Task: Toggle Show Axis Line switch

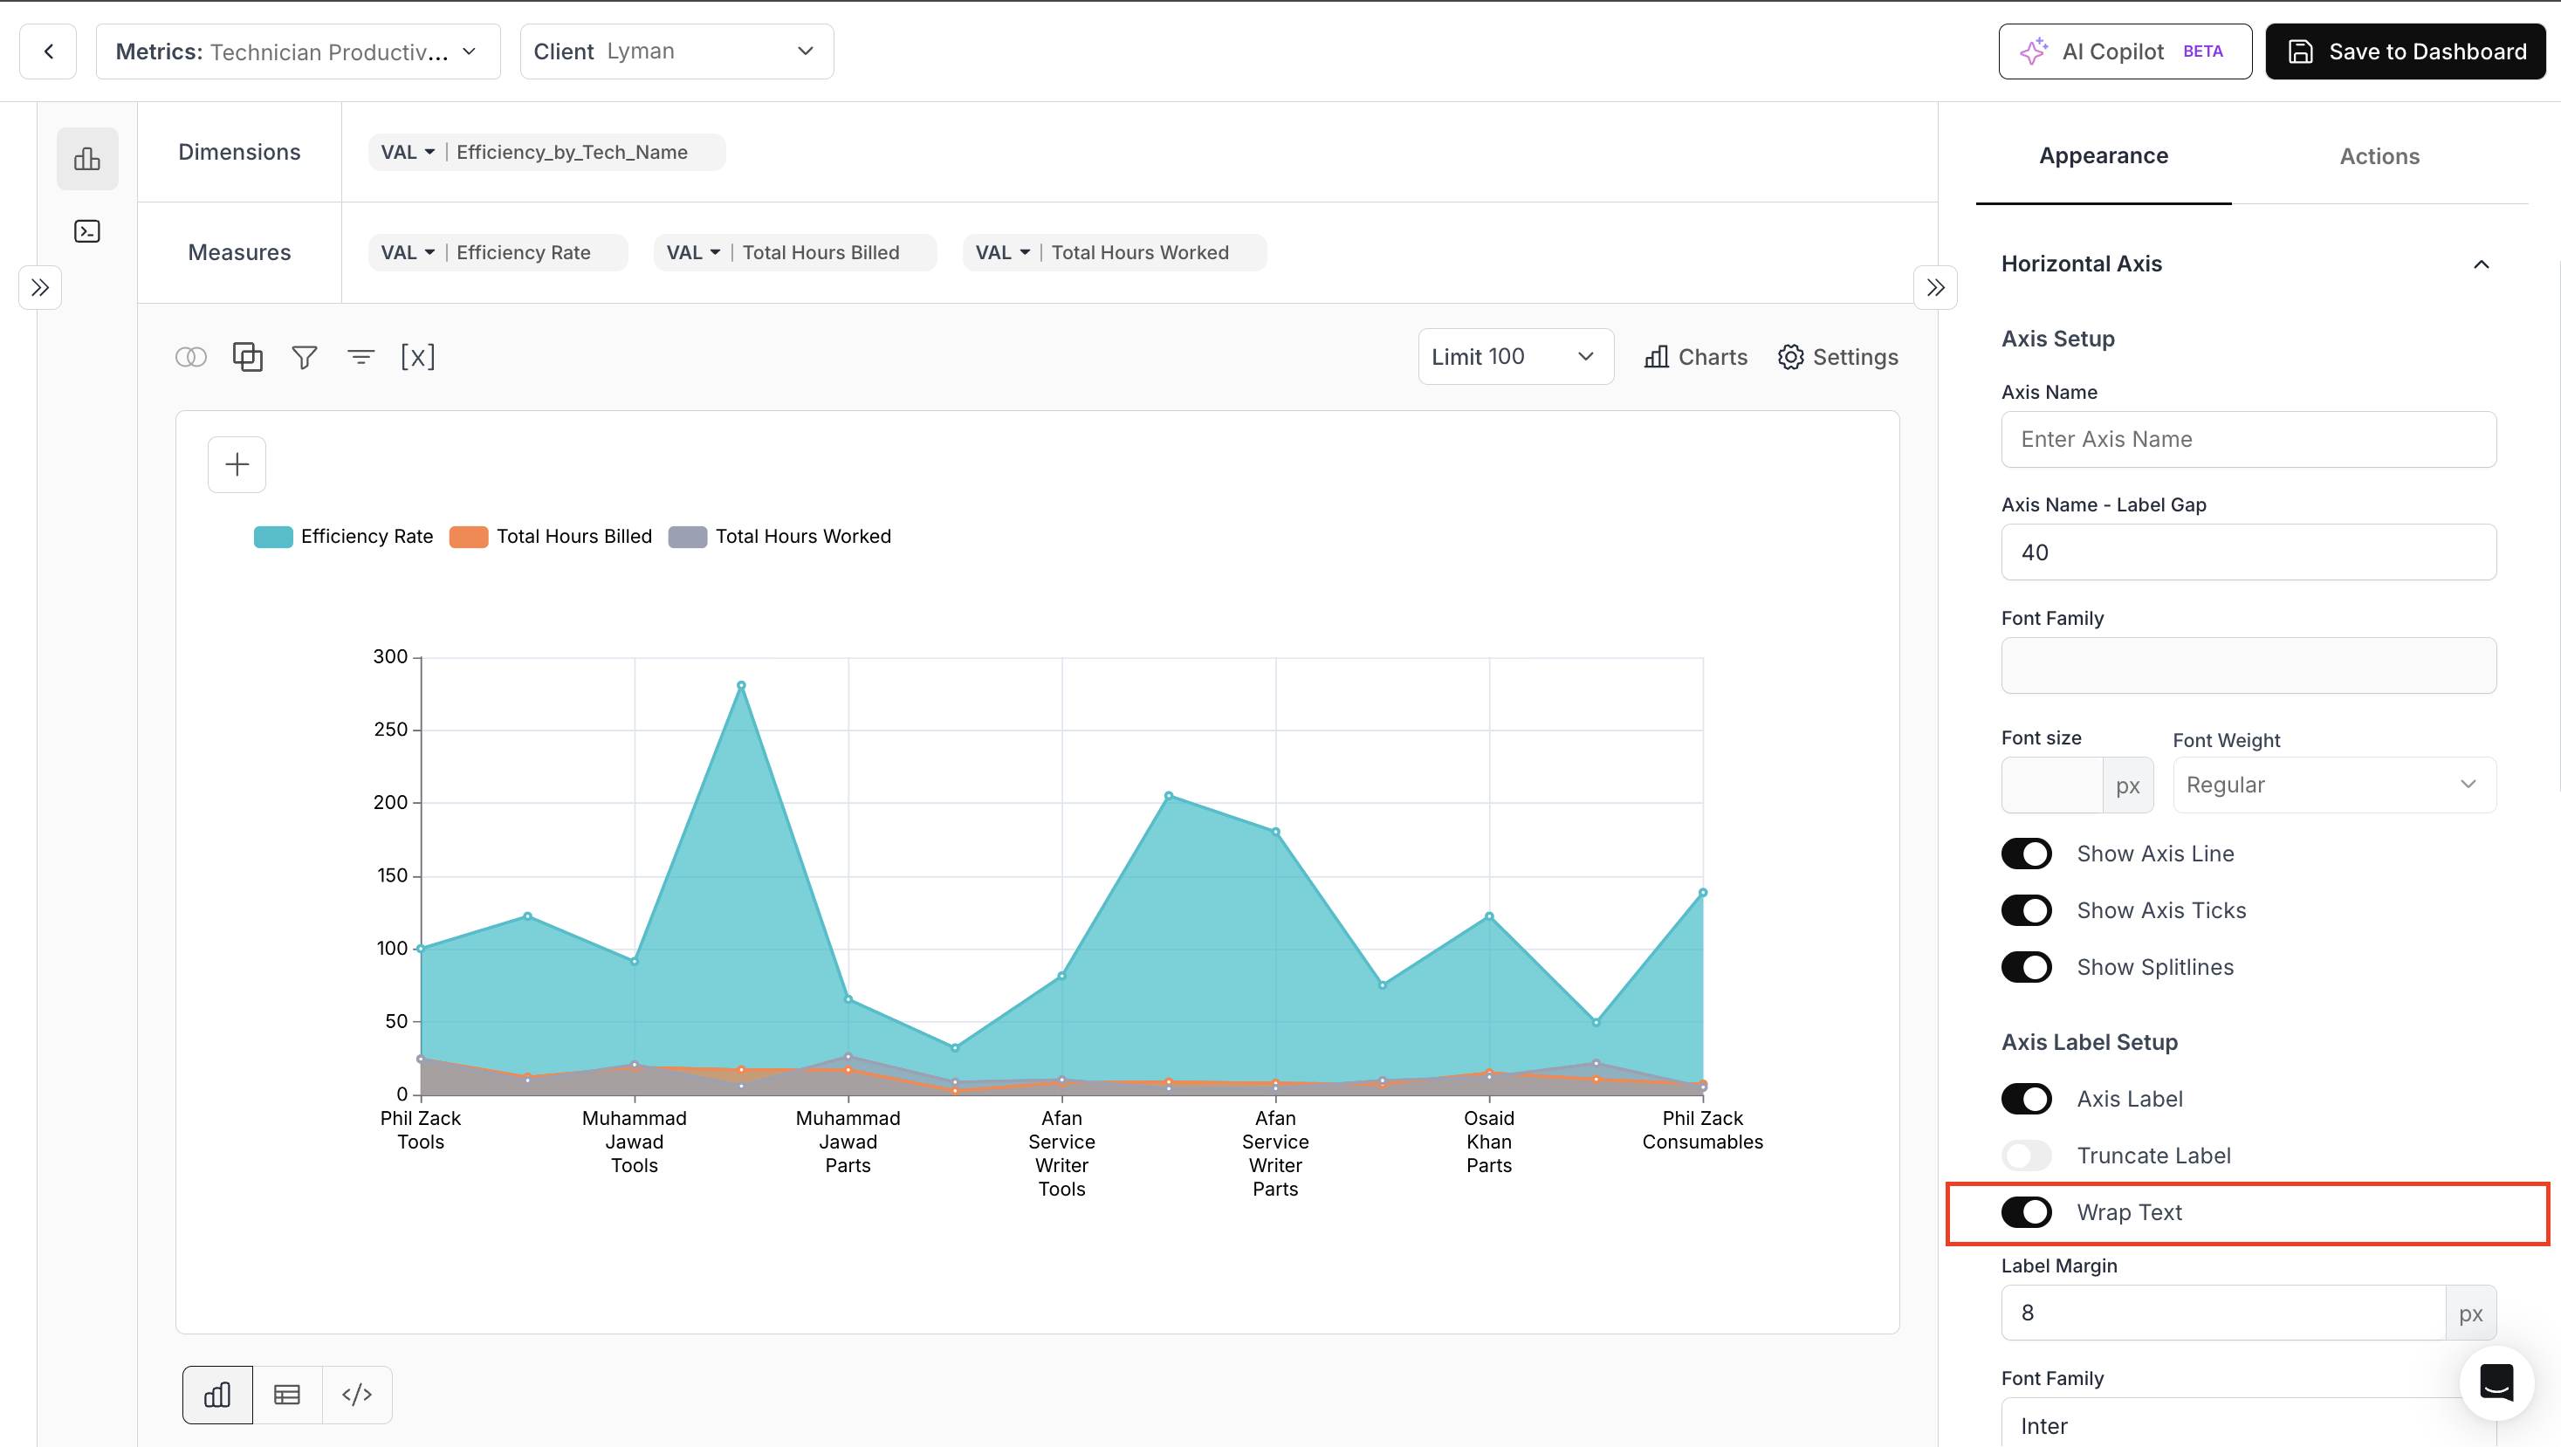Action: tap(2026, 854)
